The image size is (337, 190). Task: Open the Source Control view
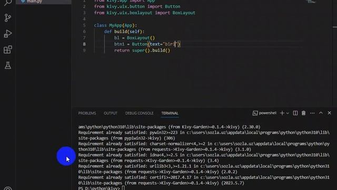(x=8, y=18)
